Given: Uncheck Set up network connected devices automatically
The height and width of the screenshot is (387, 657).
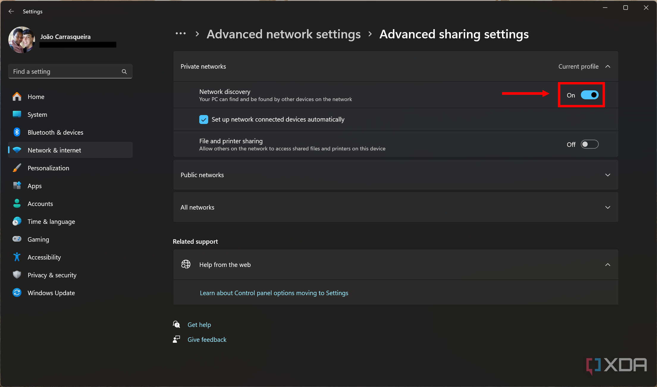Looking at the screenshot, I should [204, 119].
